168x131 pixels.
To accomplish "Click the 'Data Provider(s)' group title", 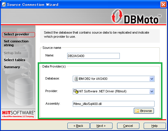I will coord(54,66).
